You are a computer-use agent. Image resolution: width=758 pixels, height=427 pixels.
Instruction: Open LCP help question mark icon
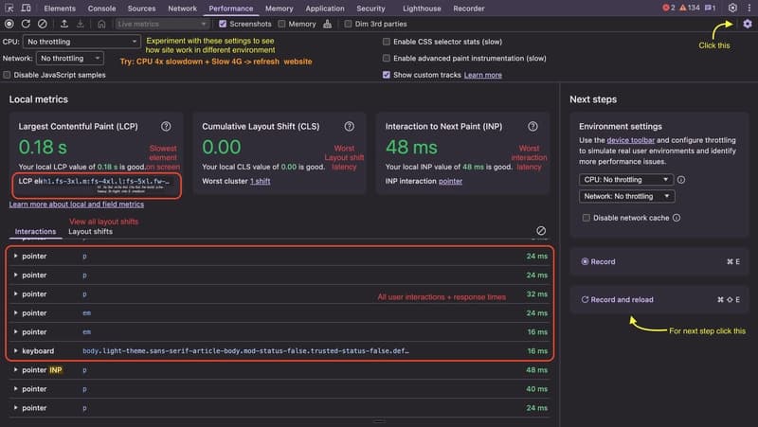[x=166, y=126]
